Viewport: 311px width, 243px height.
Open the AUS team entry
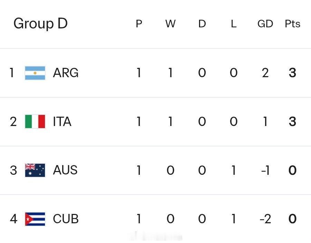pos(65,170)
